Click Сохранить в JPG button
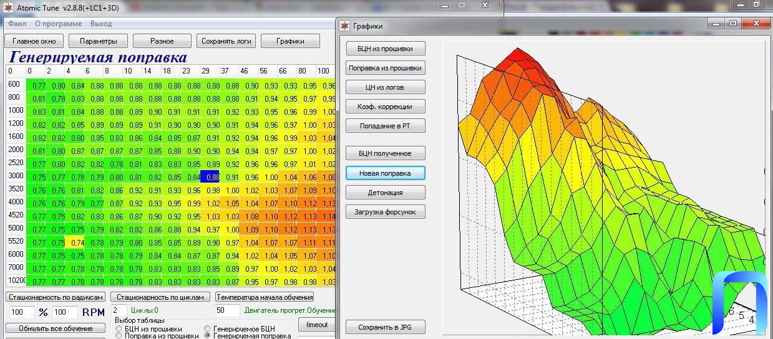 point(386,327)
